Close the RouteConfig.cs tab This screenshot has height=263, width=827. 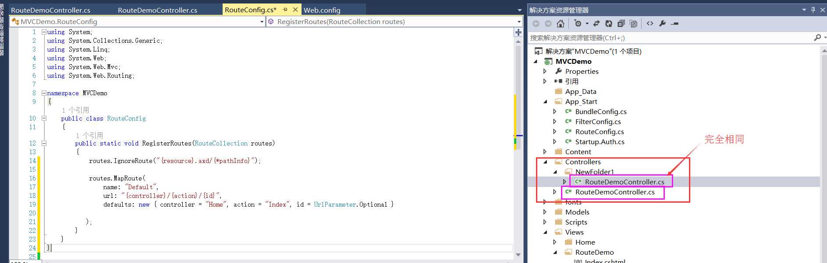point(295,10)
